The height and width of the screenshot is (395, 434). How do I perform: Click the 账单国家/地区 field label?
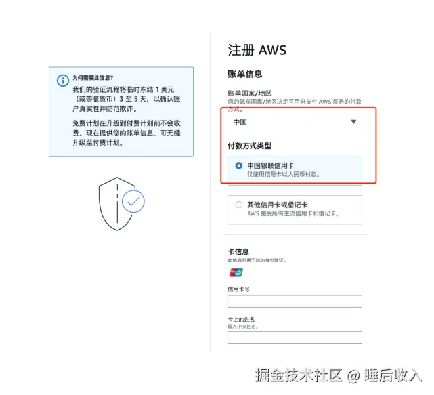point(250,93)
